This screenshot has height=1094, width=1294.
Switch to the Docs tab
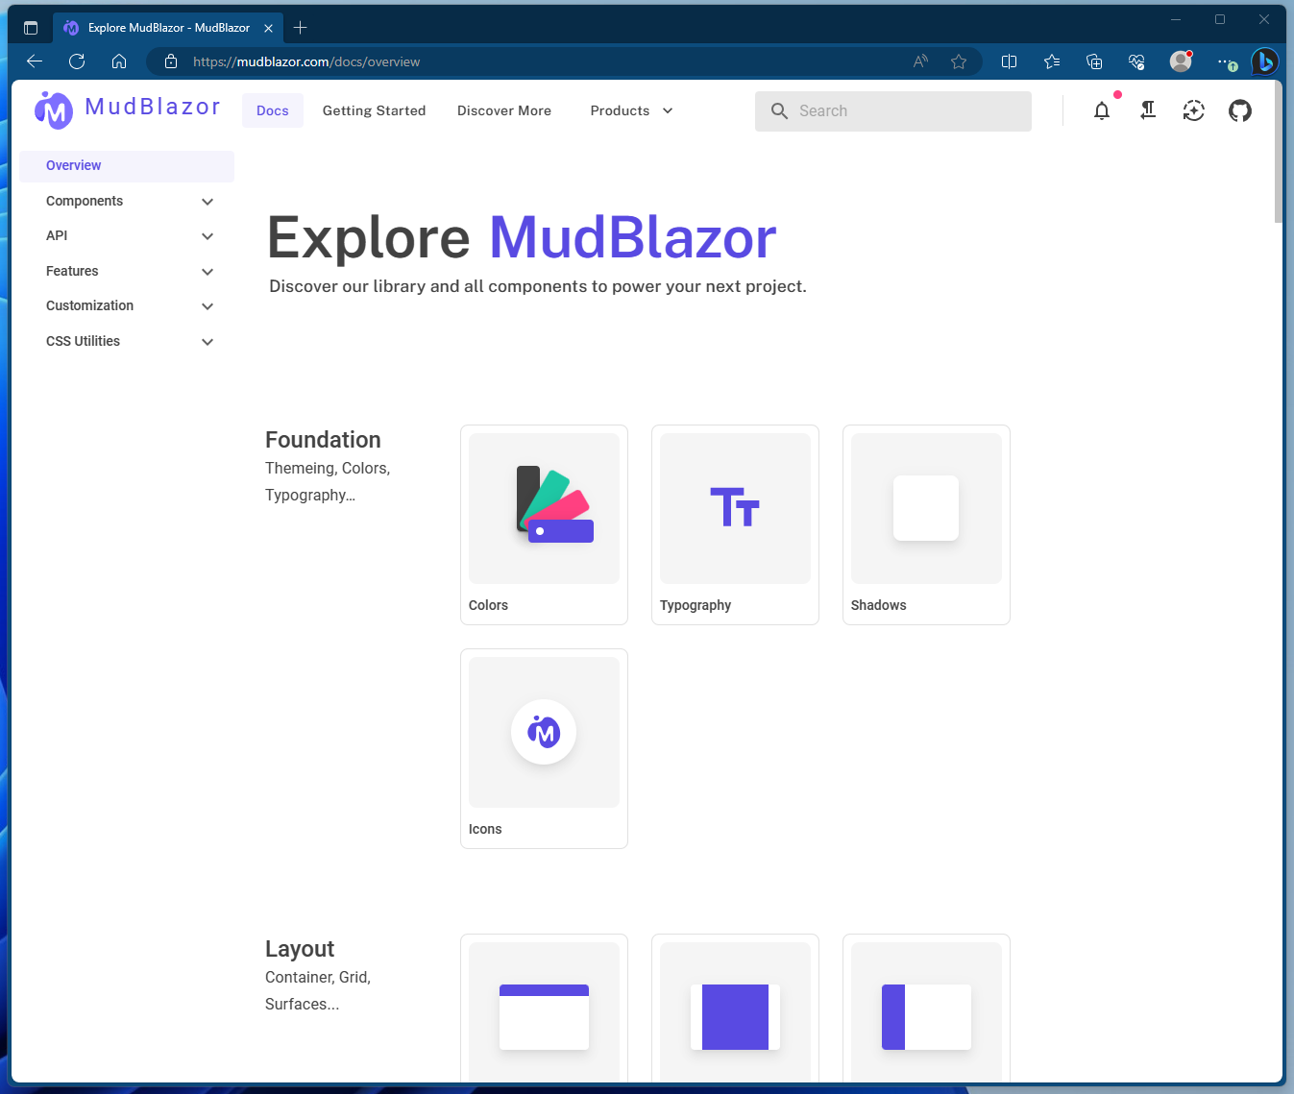[272, 109]
